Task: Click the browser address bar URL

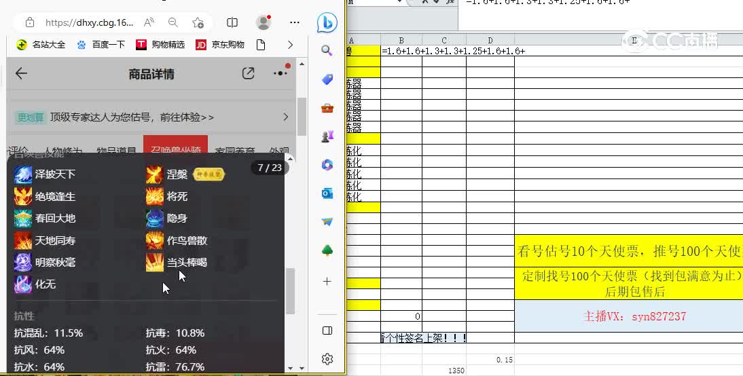Action: 89,22
